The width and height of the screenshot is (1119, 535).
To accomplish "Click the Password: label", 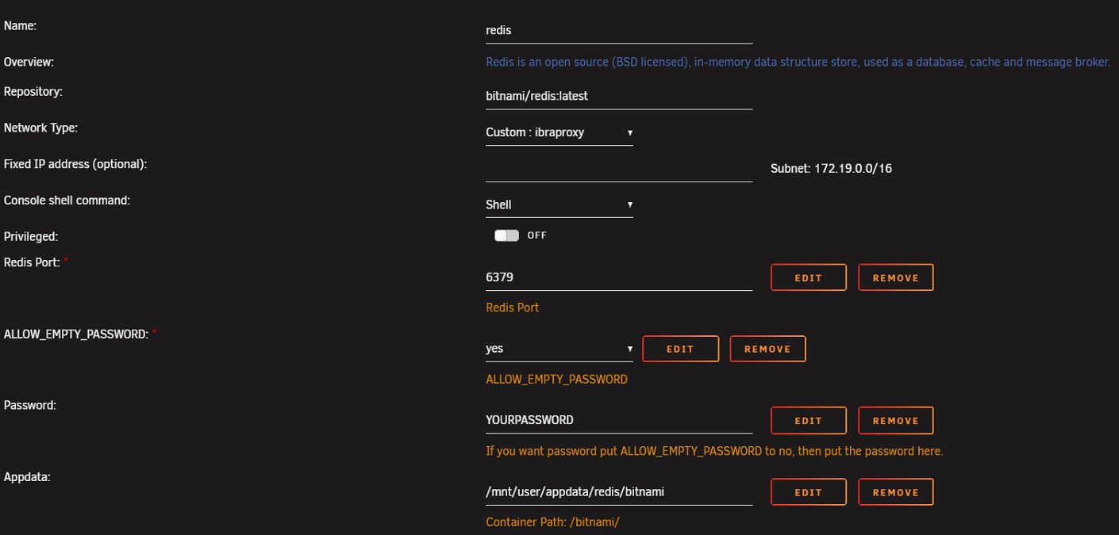I will [x=30, y=405].
